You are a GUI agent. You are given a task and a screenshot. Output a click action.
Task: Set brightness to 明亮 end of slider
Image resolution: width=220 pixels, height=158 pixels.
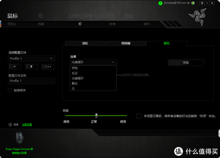point(126,116)
